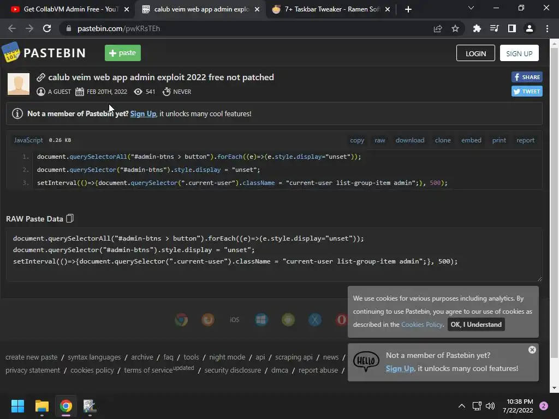Clone this paste
Image resolution: width=559 pixels, height=419 pixels.
point(443,140)
